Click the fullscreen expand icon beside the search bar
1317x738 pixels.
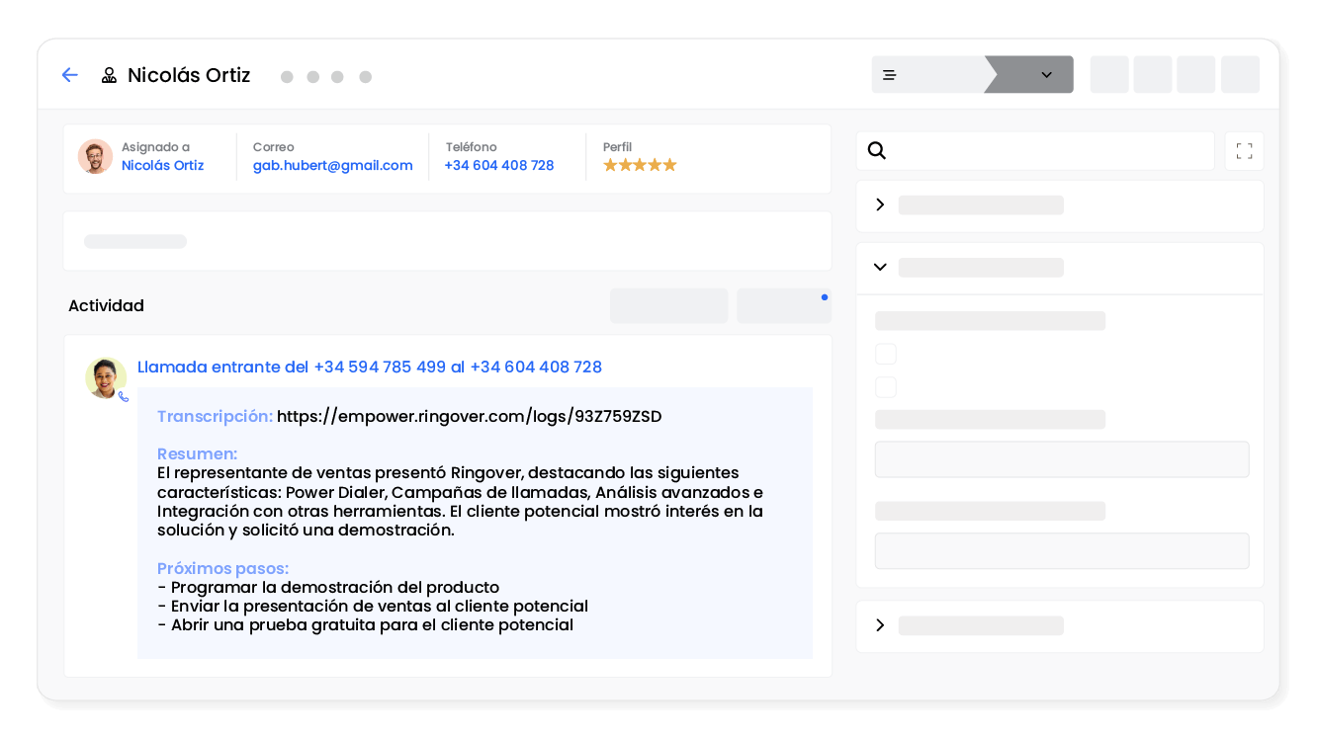click(1244, 150)
